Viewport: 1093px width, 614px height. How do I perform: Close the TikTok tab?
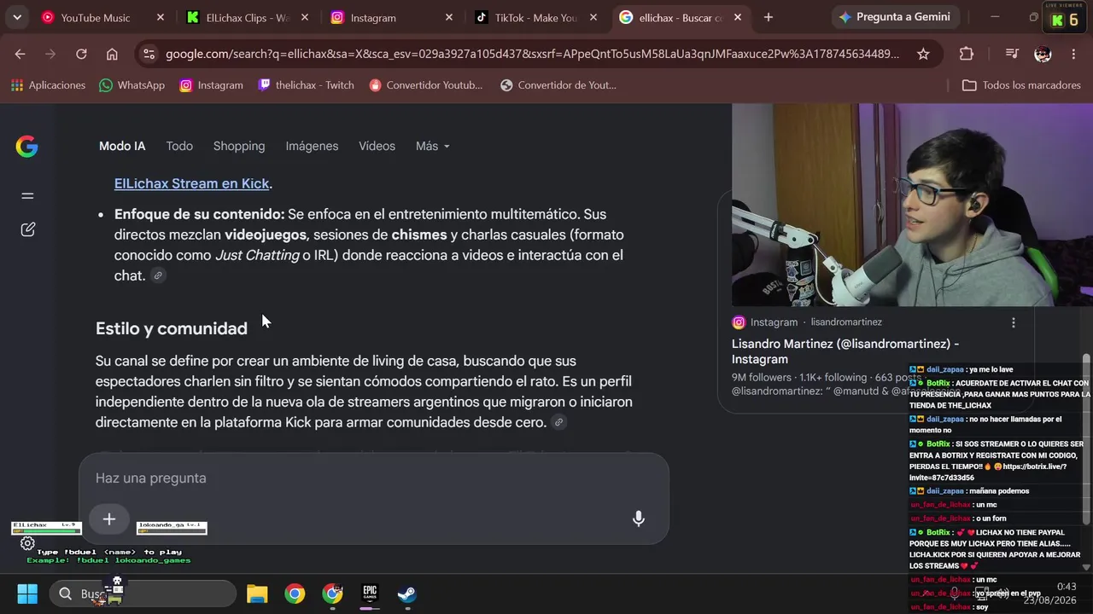point(593,17)
